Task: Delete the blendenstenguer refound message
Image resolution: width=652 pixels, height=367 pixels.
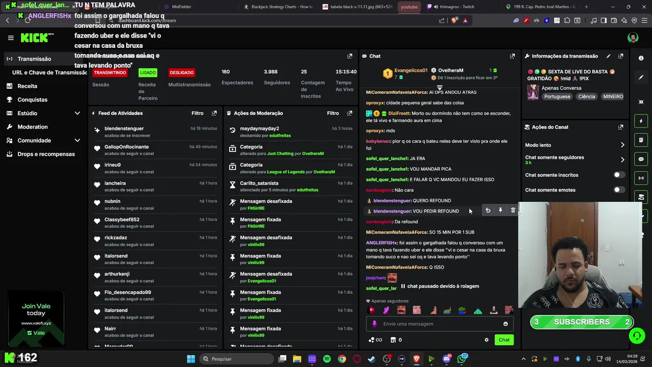Action: [513, 211]
